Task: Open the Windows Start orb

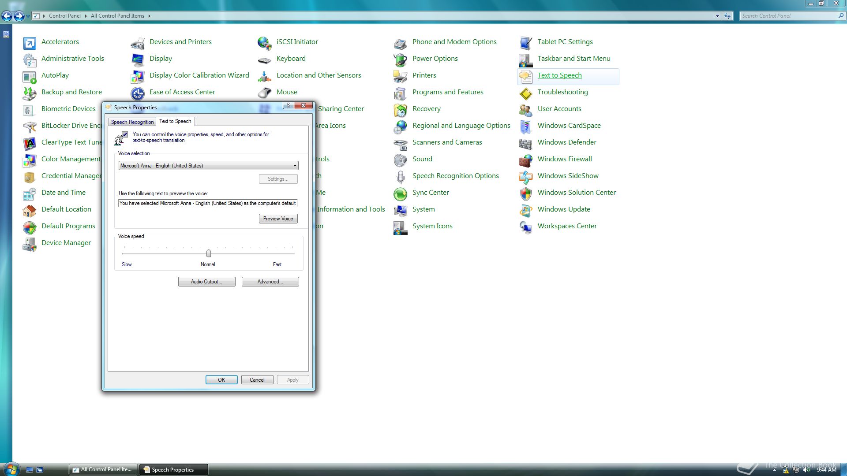Action: pyautogui.click(x=11, y=469)
